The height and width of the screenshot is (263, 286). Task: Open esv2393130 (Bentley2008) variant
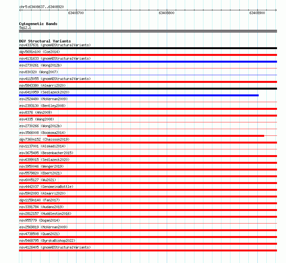[x=42, y=106]
